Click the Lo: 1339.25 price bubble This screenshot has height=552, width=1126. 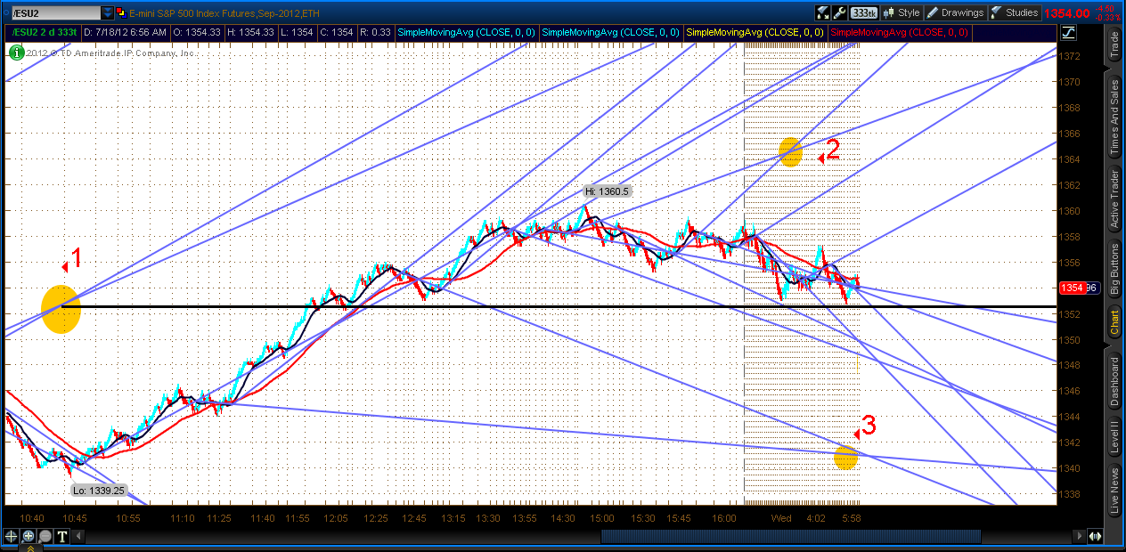(x=99, y=490)
